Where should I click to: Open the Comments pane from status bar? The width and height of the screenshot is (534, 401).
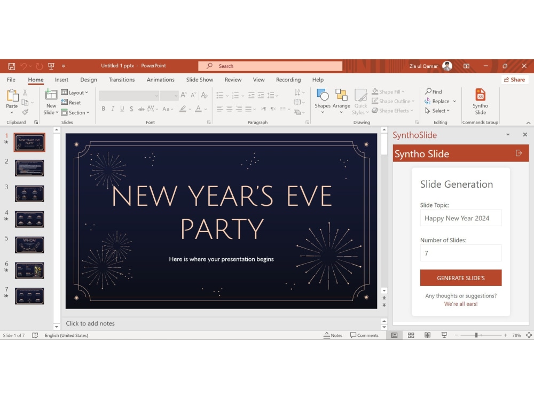coord(364,335)
